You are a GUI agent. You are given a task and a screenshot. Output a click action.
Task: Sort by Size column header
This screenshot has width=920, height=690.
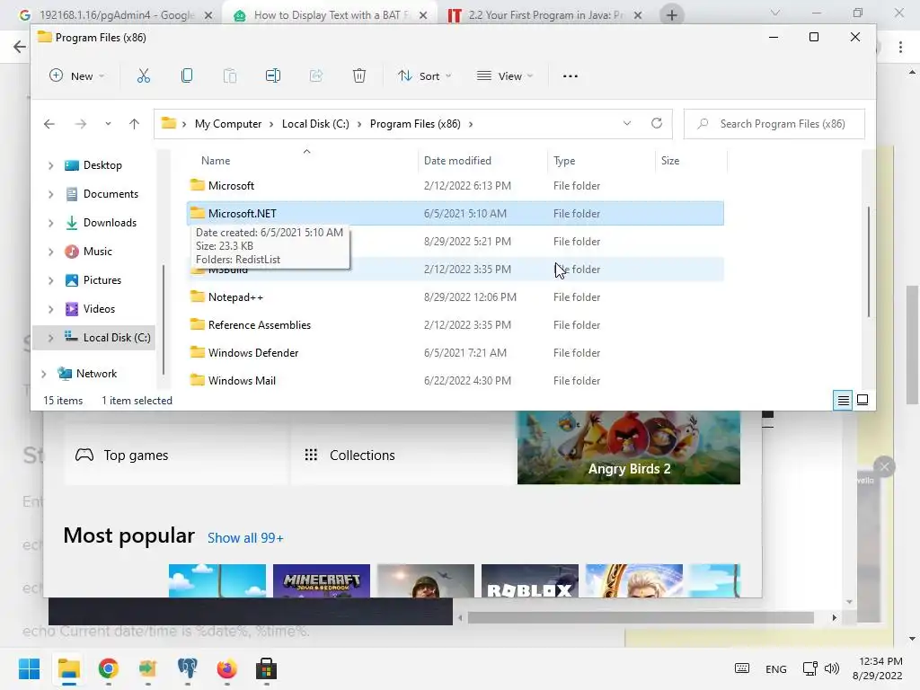click(x=670, y=160)
